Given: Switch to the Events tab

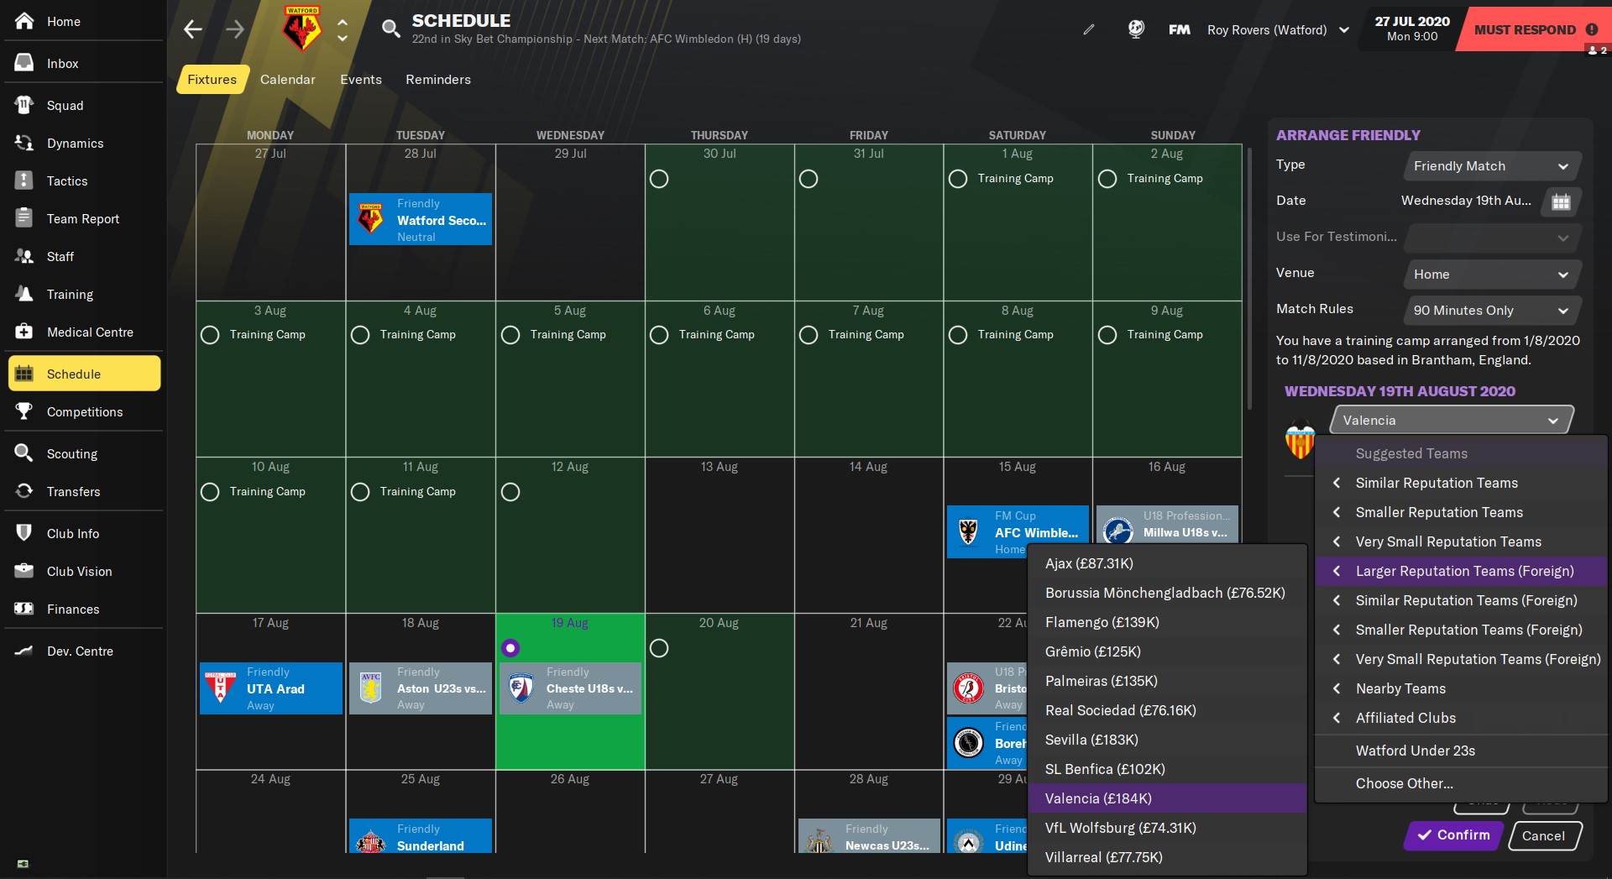Looking at the screenshot, I should (x=361, y=80).
